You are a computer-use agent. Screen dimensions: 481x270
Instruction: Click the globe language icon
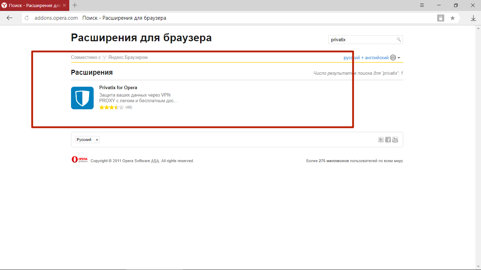pos(393,57)
